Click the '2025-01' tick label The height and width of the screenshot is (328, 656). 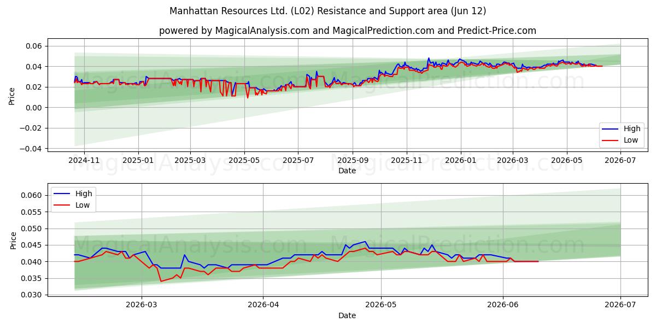pos(138,161)
